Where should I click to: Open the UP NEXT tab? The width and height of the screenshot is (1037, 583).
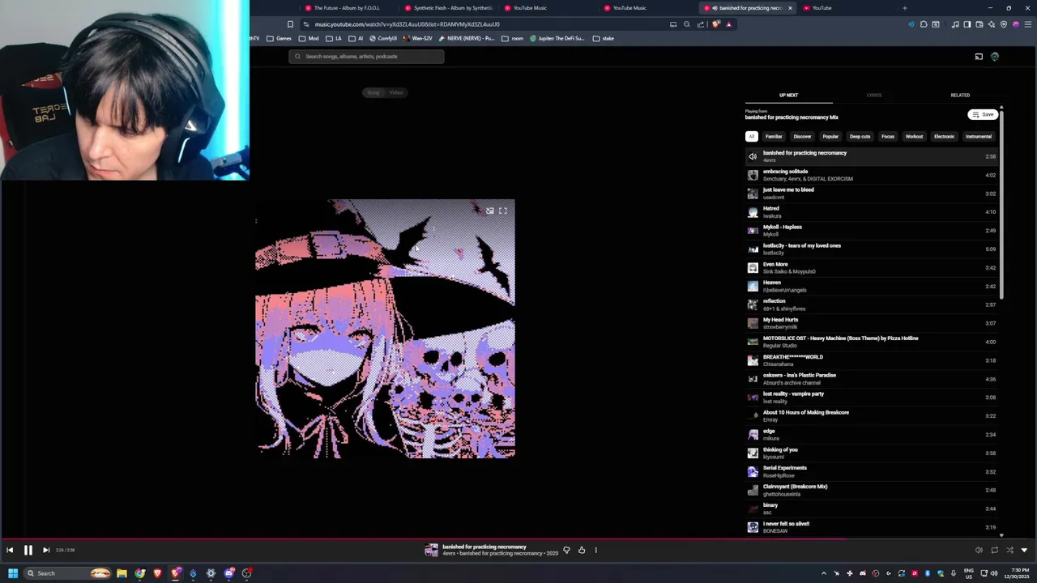(x=788, y=95)
